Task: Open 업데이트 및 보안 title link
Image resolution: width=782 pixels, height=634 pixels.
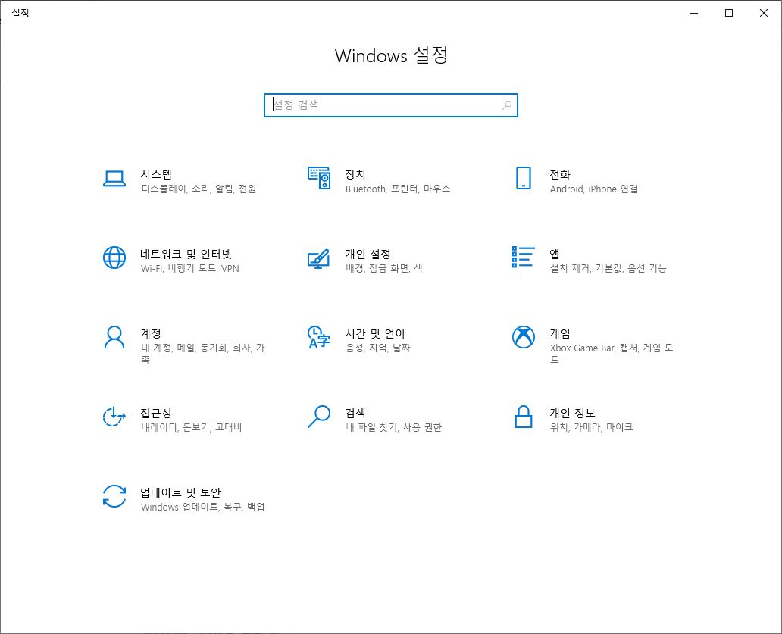Action: click(x=180, y=492)
